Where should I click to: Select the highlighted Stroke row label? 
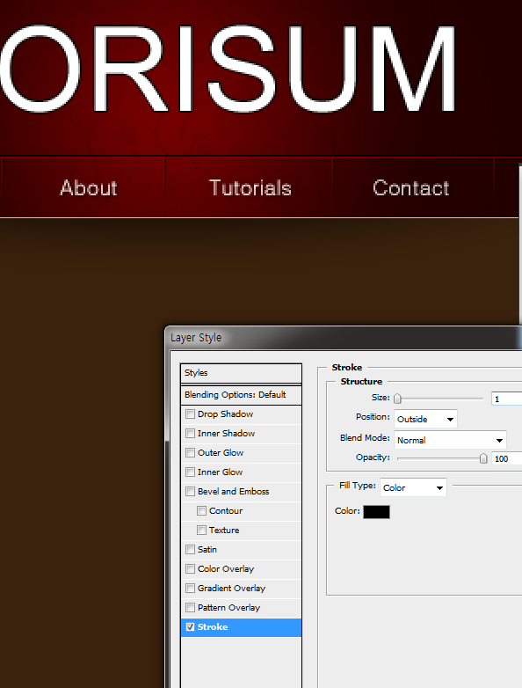coord(213,626)
